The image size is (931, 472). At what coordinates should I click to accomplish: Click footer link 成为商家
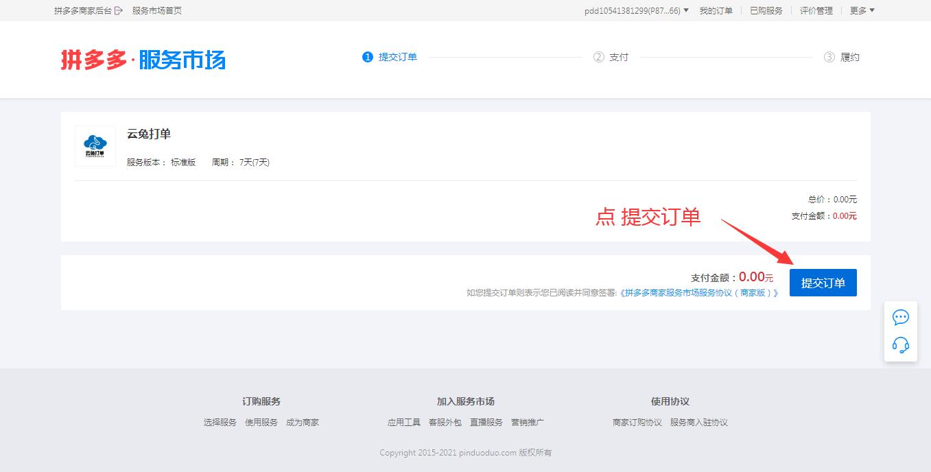click(x=303, y=423)
